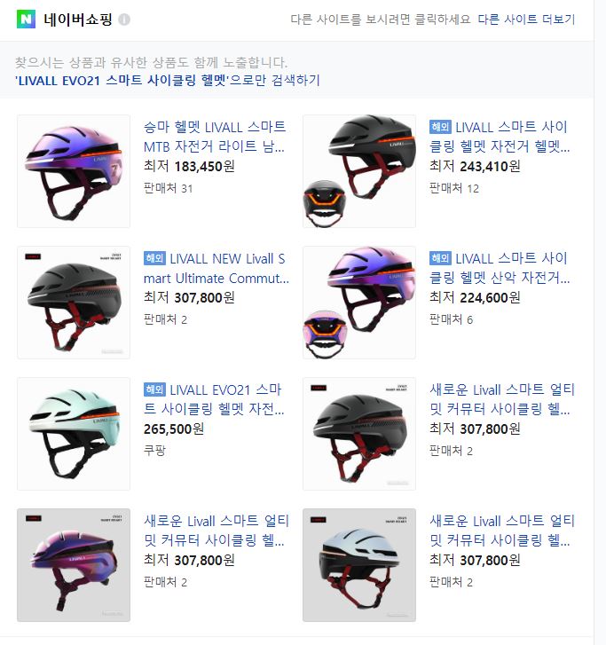Viewport: 606px width, 645px height.
Task: Click the green Naver N logo icon
Action: pos(26,19)
